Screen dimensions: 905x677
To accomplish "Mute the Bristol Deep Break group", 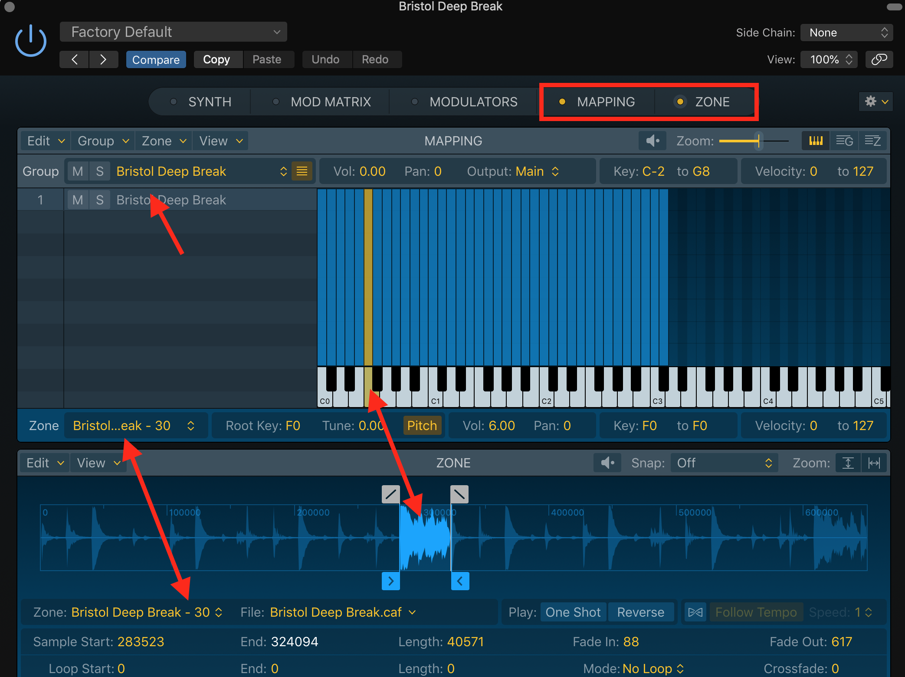I will (78, 171).
